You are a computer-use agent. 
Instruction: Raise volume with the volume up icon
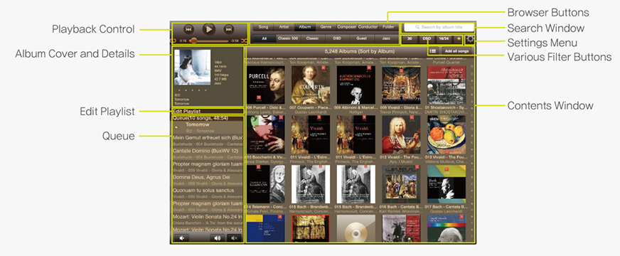217,238
